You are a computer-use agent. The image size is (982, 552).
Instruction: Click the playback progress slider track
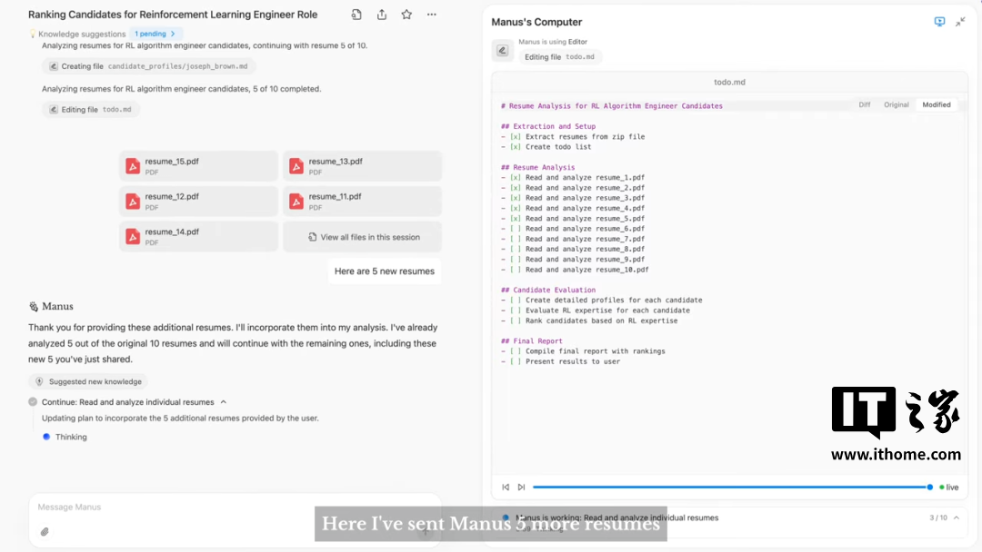click(x=727, y=488)
